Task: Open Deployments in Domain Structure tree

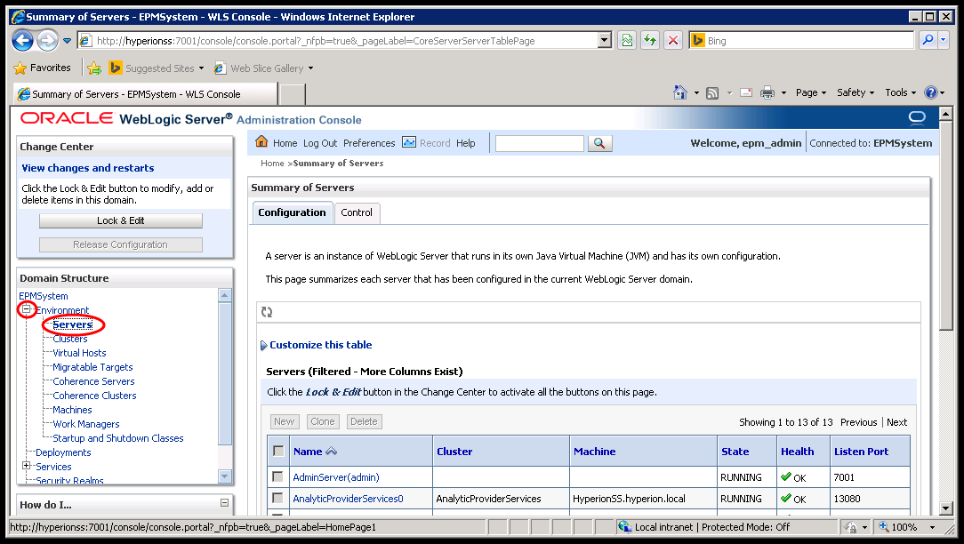Action: [63, 452]
